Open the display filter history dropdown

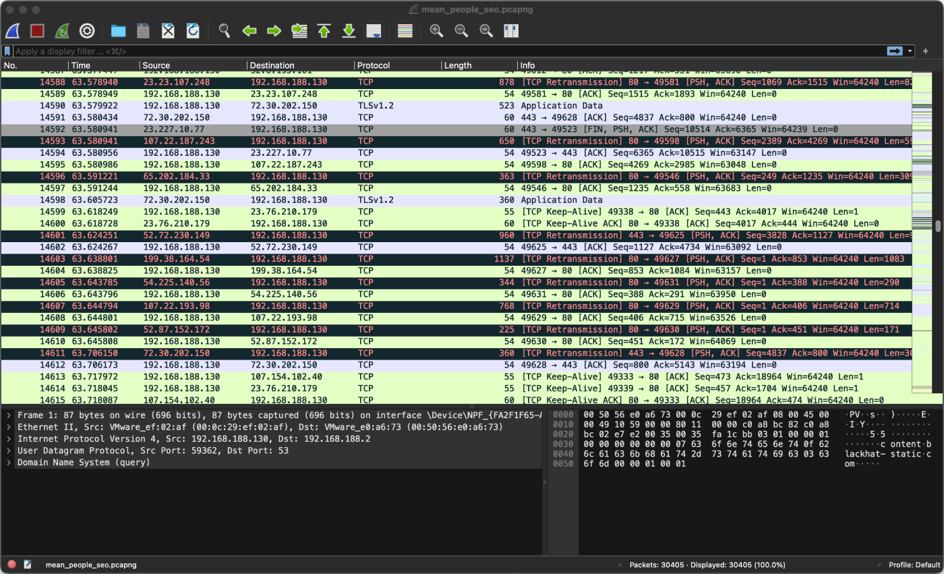tap(910, 51)
